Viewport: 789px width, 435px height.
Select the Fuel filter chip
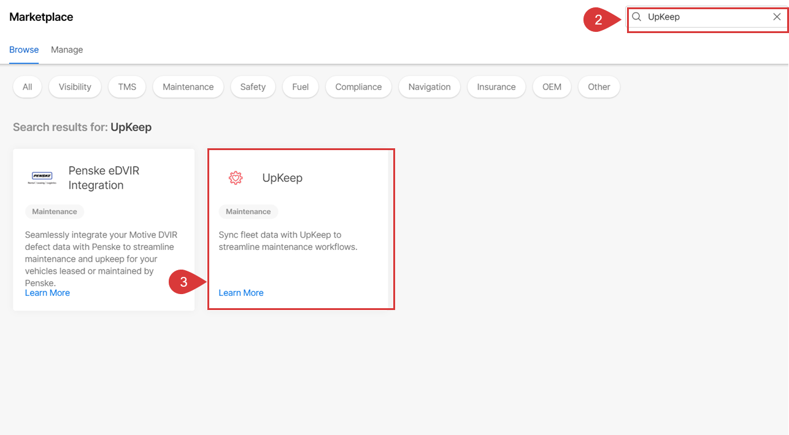pyautogui.click(x=300, y=87)
